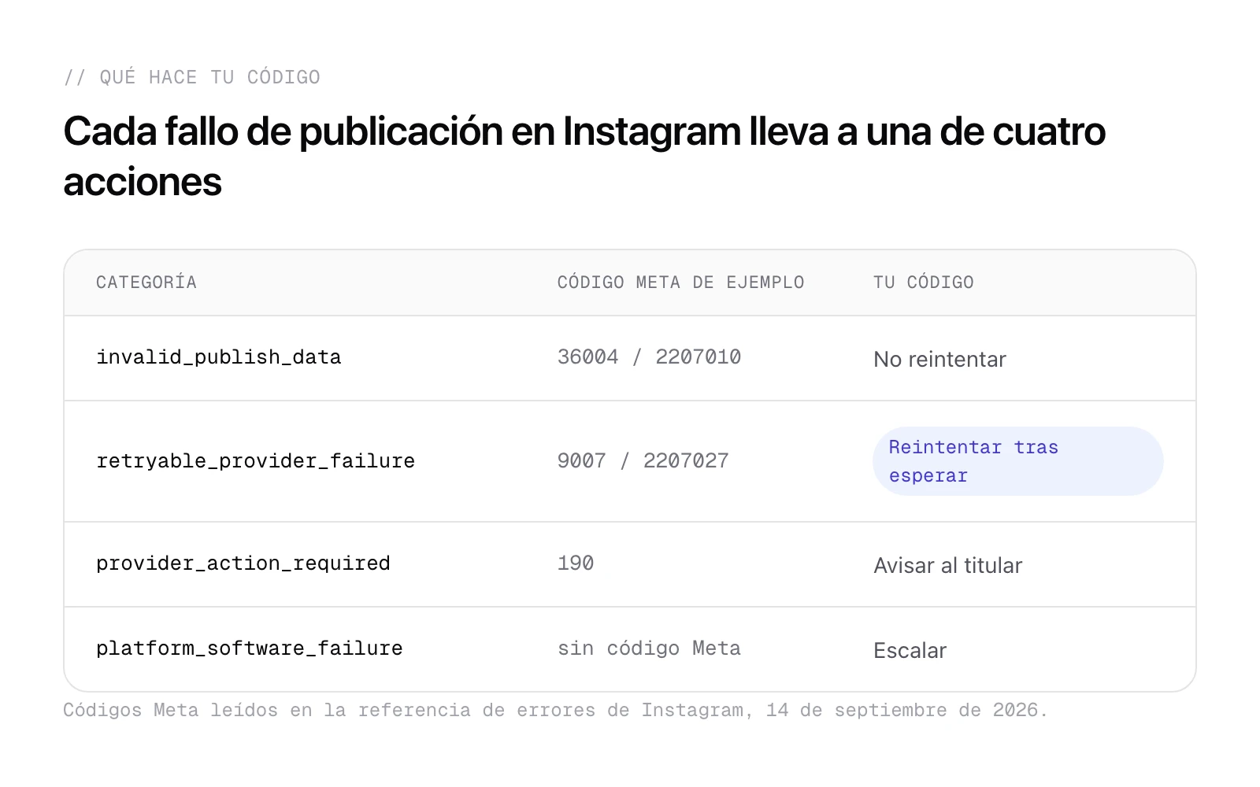Viewport: 1260px width, 787px height.
Task: Click the '// QUÉ HACE TU CÓDIGO' label
Action: pyautogui.click(x=192, y=77)
